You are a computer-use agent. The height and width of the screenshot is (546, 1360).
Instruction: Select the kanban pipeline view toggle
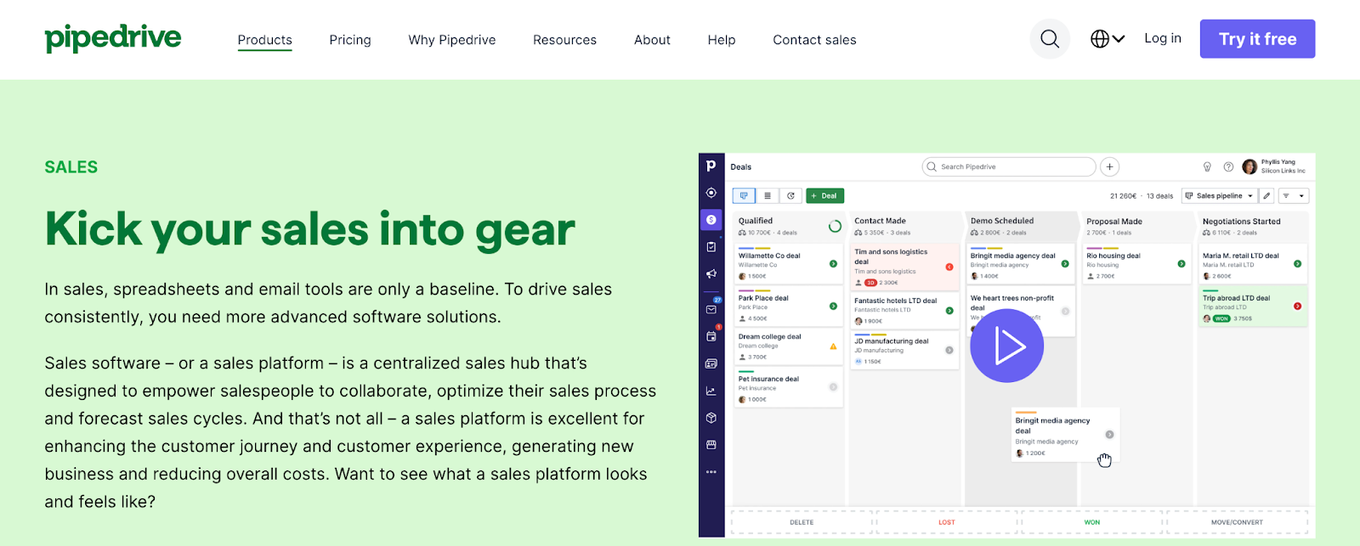pos(744,196)
